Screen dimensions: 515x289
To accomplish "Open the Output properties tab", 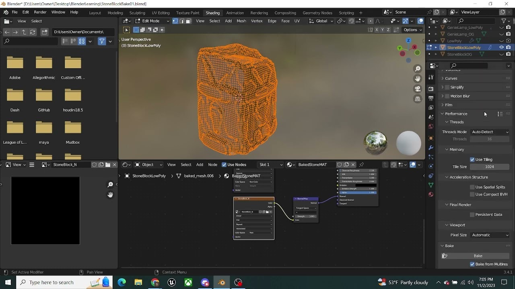I will (x=431, y=98).
